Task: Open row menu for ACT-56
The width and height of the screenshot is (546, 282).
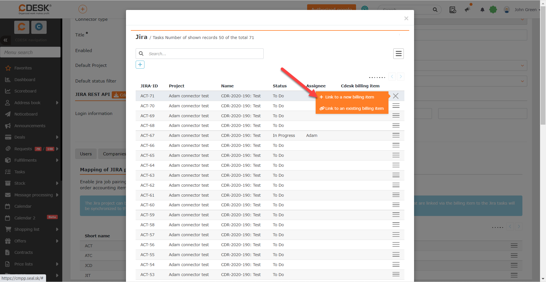Action: pos(396,245)
